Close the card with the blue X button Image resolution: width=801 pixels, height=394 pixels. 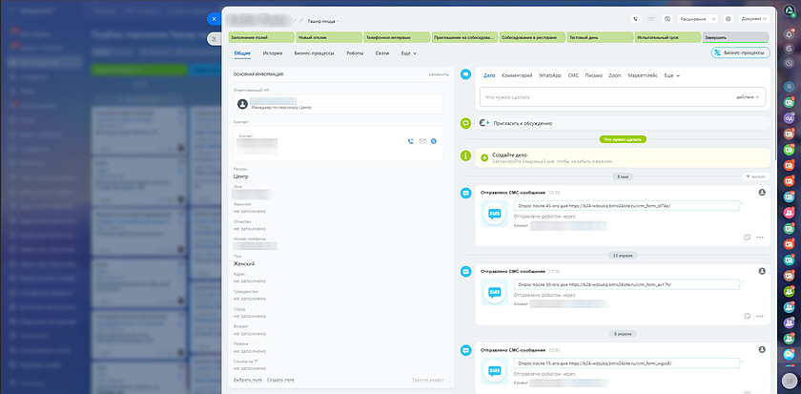[214, 18]
